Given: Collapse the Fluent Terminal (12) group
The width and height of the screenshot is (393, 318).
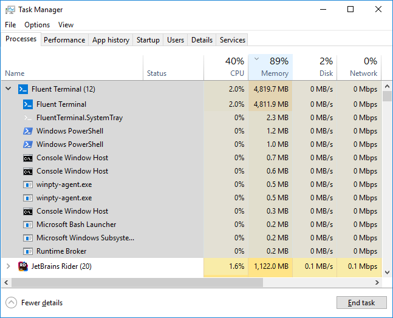Looking at the screenshot, I should coord(9,89).
